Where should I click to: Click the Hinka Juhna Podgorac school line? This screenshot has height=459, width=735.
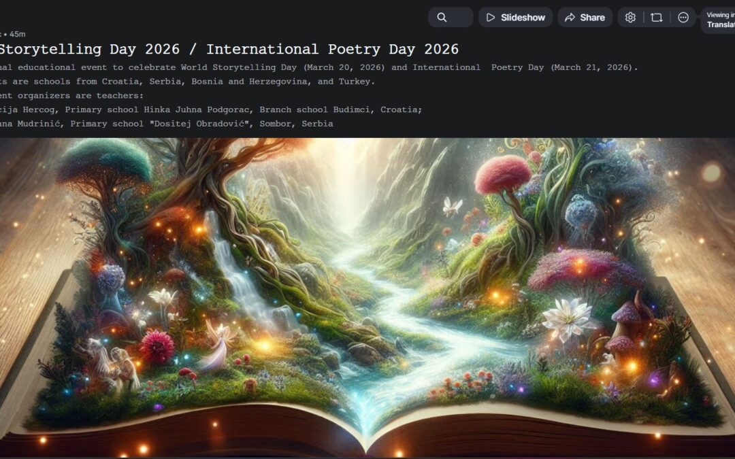point(211,109)
